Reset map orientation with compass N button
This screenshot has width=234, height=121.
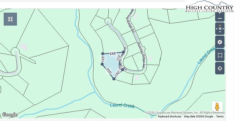(220, 29)
